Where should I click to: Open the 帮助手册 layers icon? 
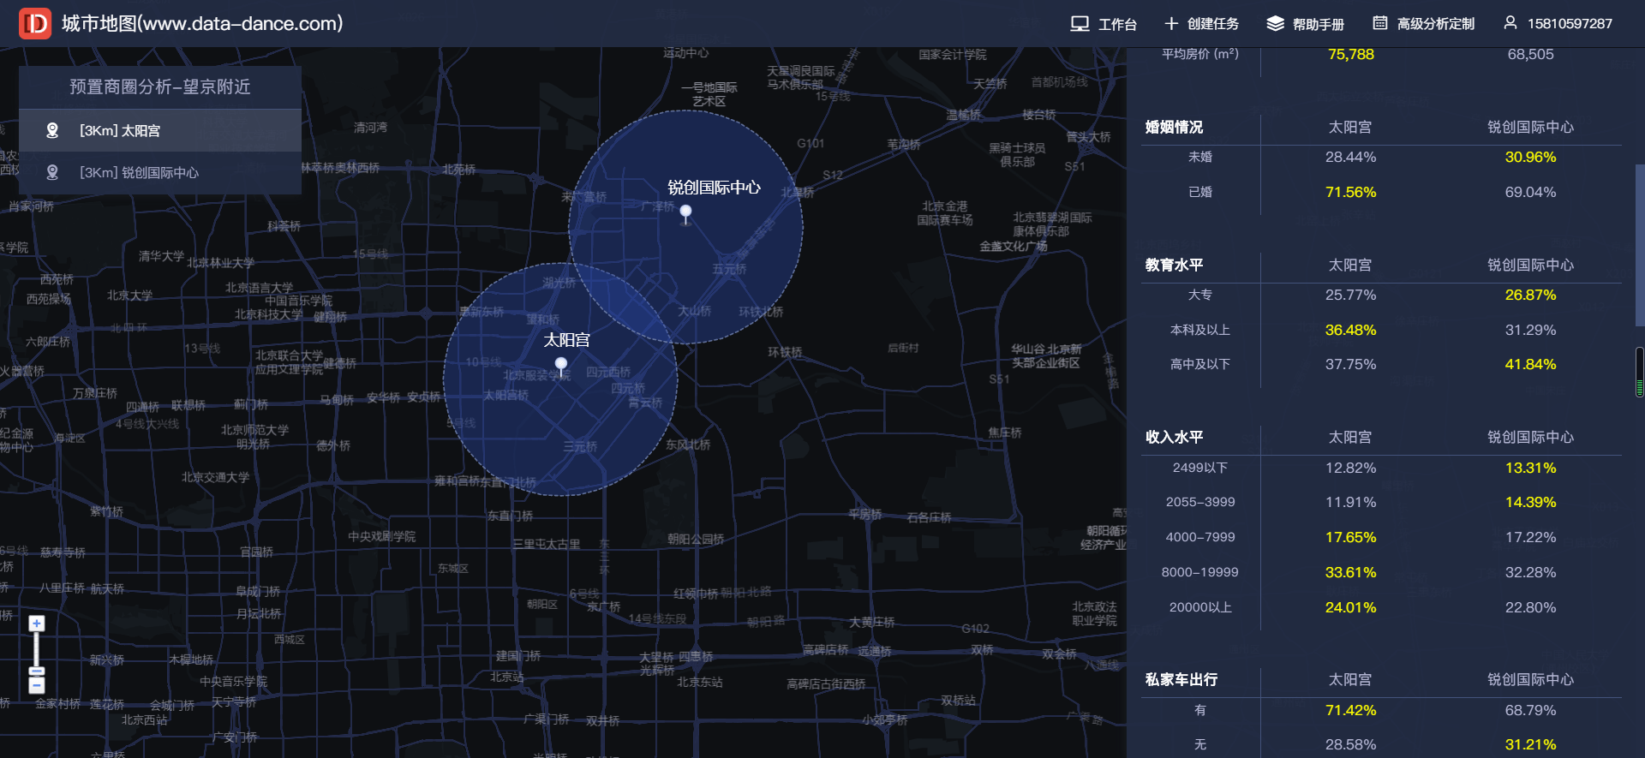(x=1275, y=24)
